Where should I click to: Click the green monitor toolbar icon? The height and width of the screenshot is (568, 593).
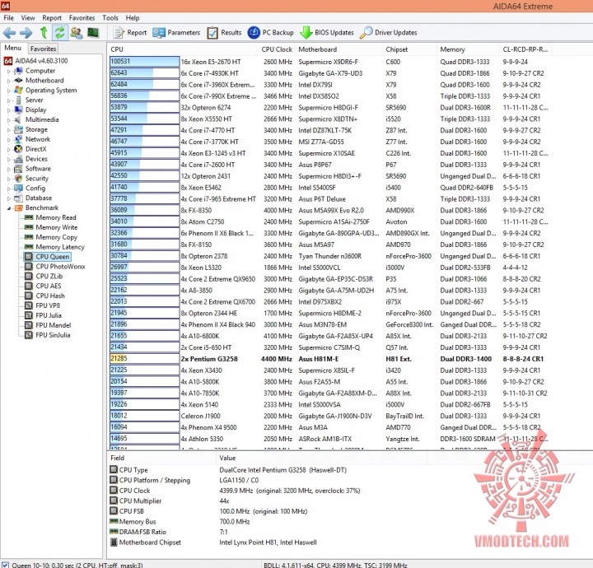tap(93, 33)
